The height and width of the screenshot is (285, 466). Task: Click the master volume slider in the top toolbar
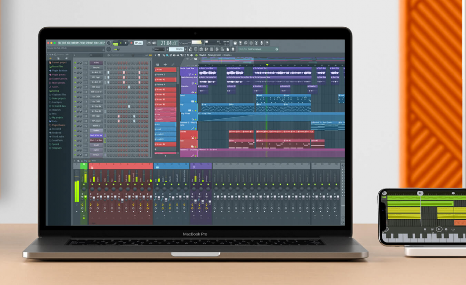(x=196, y=42)
